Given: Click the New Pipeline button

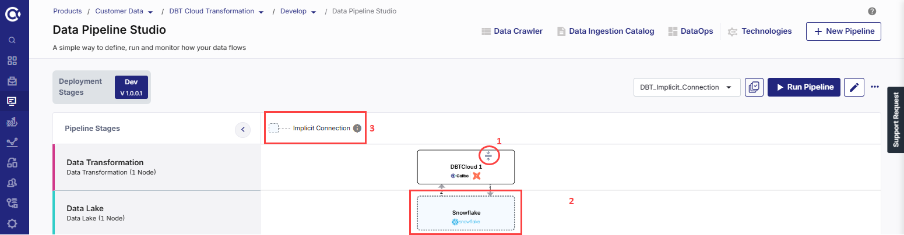Looking at the screenshot, I should pos(843,31).
